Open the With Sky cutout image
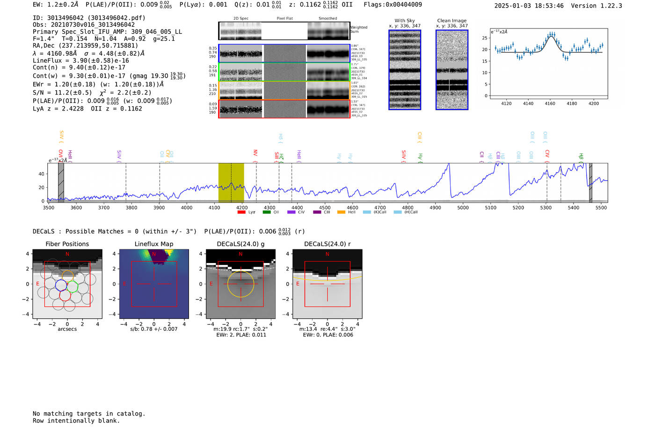Image resolution: width=655 pixels, height=446 pixels. click(x=405, y=70)
